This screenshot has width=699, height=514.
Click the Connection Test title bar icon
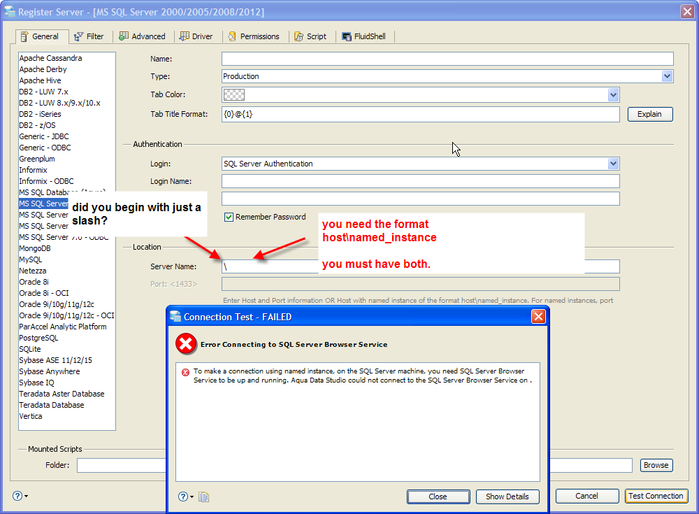pos(175,316)
